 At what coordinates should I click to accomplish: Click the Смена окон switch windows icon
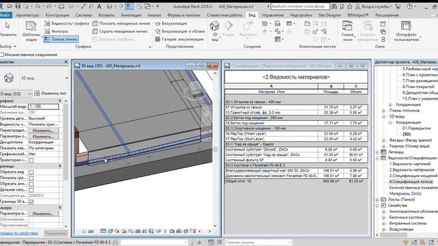(347, 26)
